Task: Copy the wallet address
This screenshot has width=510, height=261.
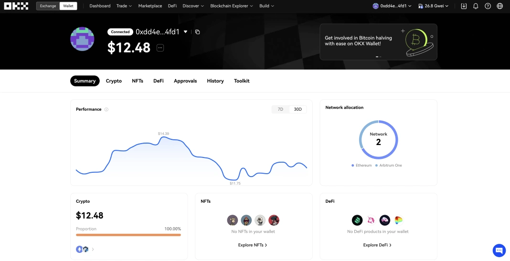Action: pyautogui.click(x=197, y=32)
